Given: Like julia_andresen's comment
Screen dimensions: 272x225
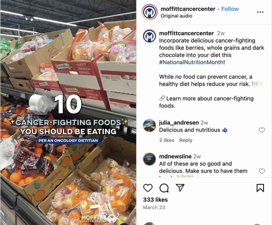Looking at the screenshot, I should [262, 130].
